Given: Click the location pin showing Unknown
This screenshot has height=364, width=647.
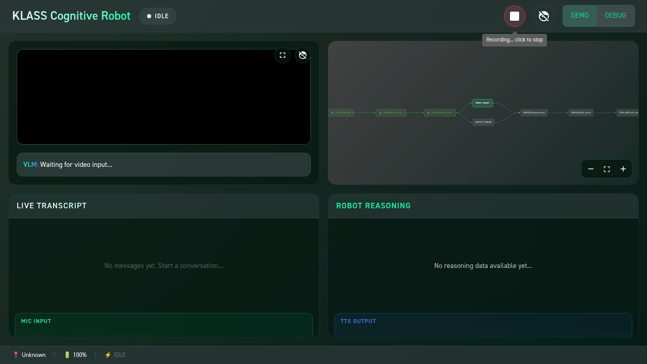Looking at the screenshot, I should point(29,355).
